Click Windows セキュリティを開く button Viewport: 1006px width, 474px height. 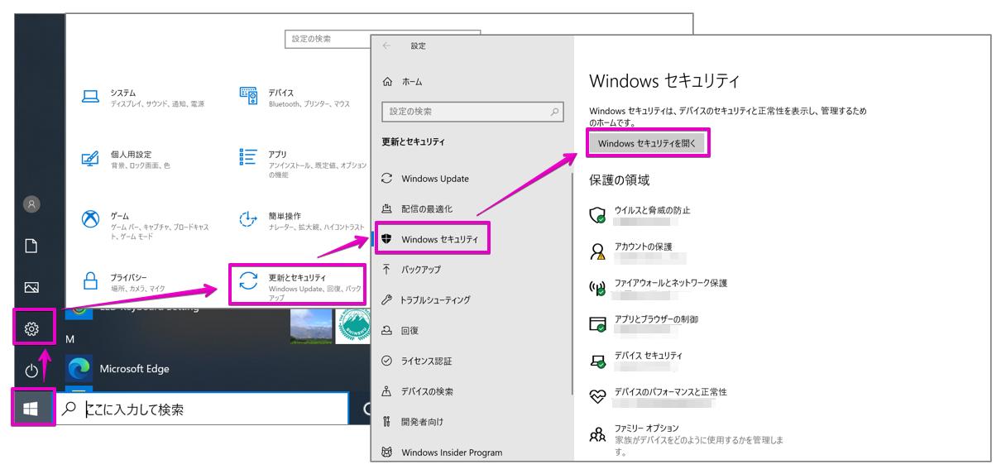pyautogui.click(x=649, y=143)
